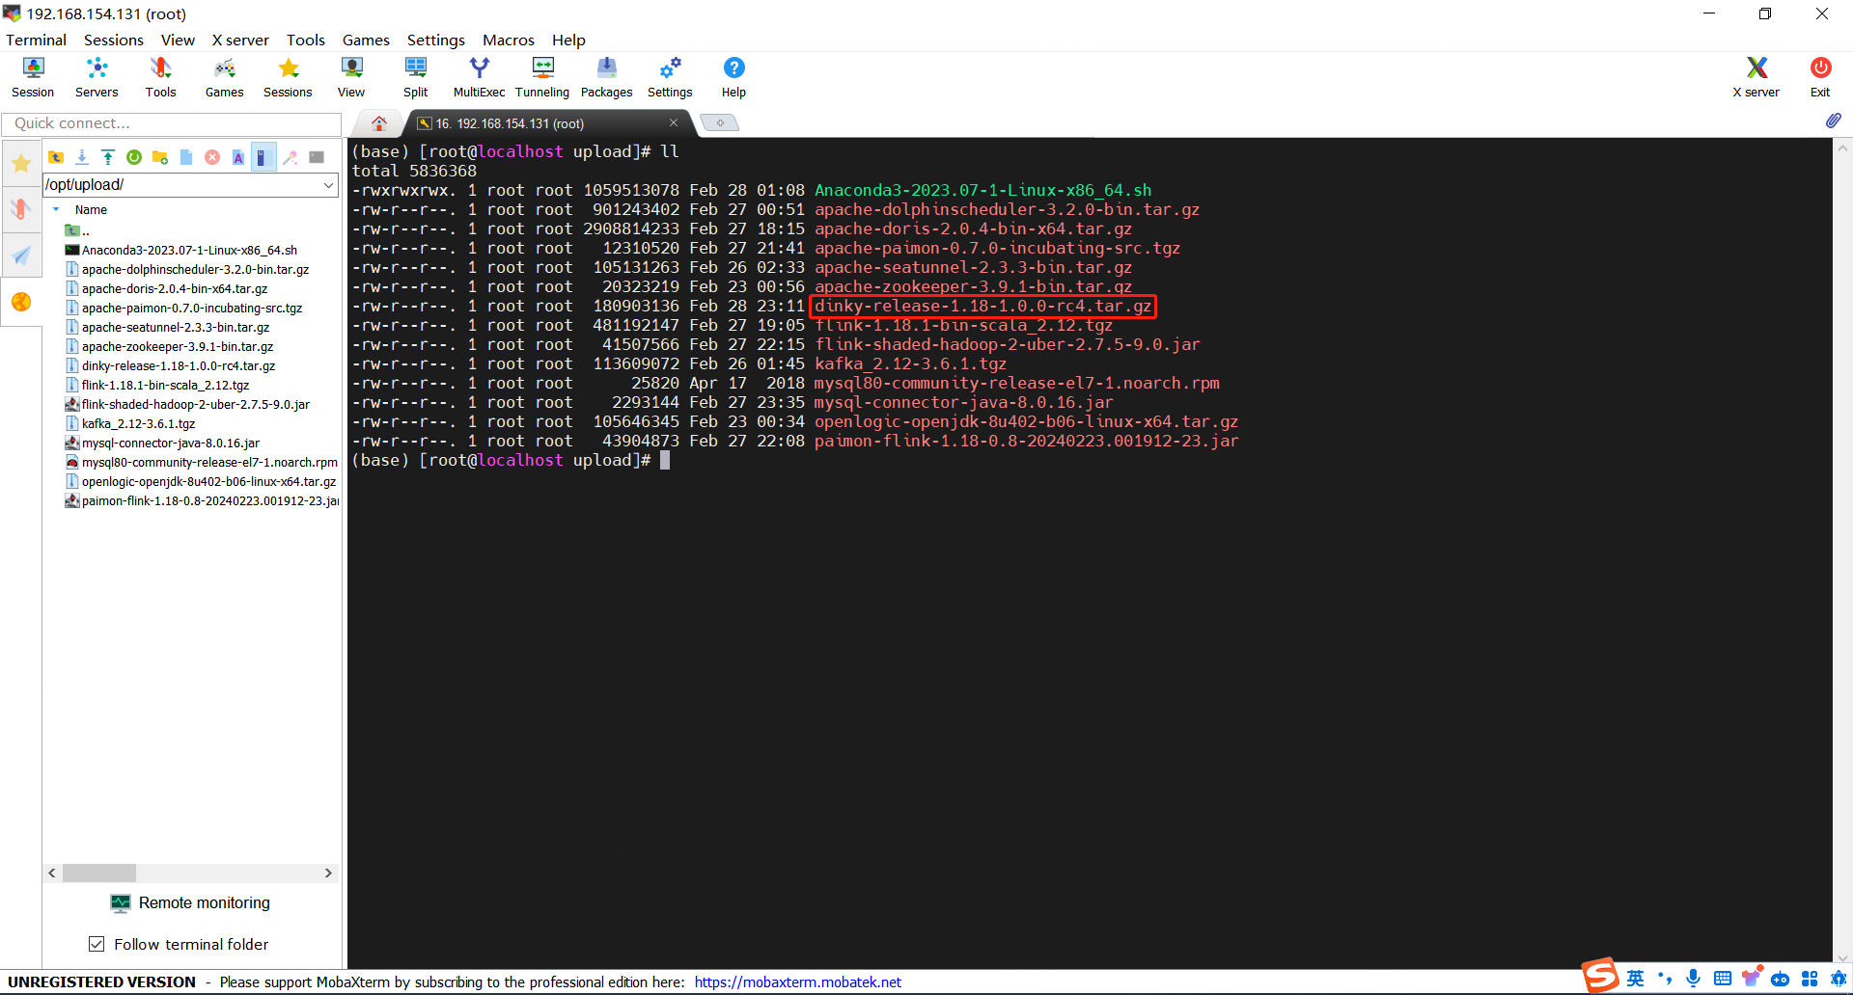Image resolution: width=1853 pixels, height=995 pixels.
Task: Create a new folder in SFTP browser
Action: 160,157
